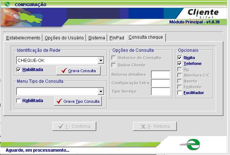The height and width of the screenshot is (155, 230).
Task: Expand the Identificação de Rede CHEQUE-OK dropdown
Action: (x=101, y=61)
